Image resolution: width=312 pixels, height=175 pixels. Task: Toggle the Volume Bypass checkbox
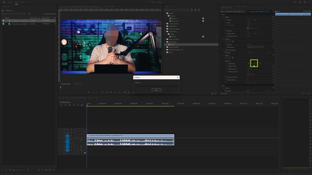pyautogui.click(x=248, y=91)
